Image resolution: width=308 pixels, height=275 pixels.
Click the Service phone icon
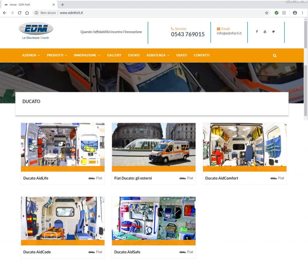coord(172,29)
